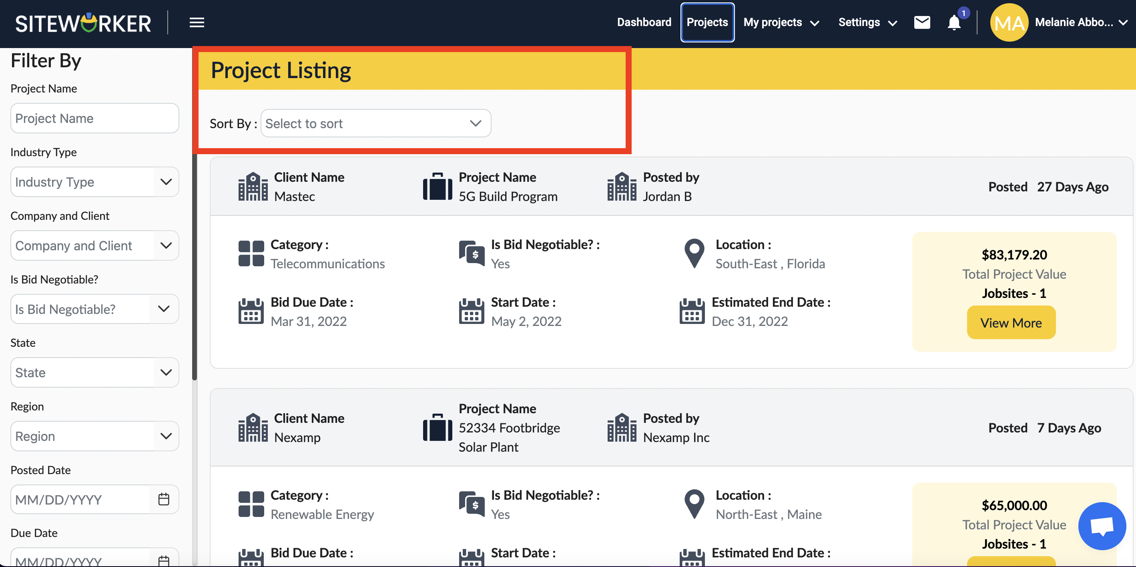This screenshot has height=567, width=1136.
Task: Expand the Industry Type dropdown
Action: 94,182
